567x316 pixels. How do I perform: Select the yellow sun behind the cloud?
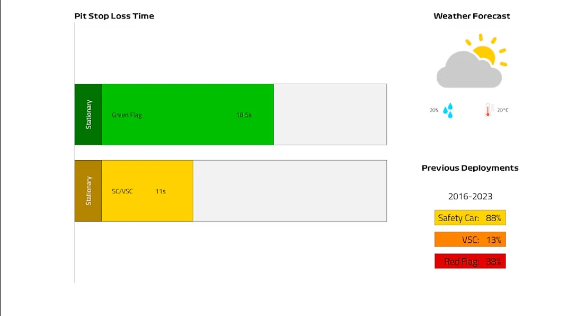(x=487, y=50)
